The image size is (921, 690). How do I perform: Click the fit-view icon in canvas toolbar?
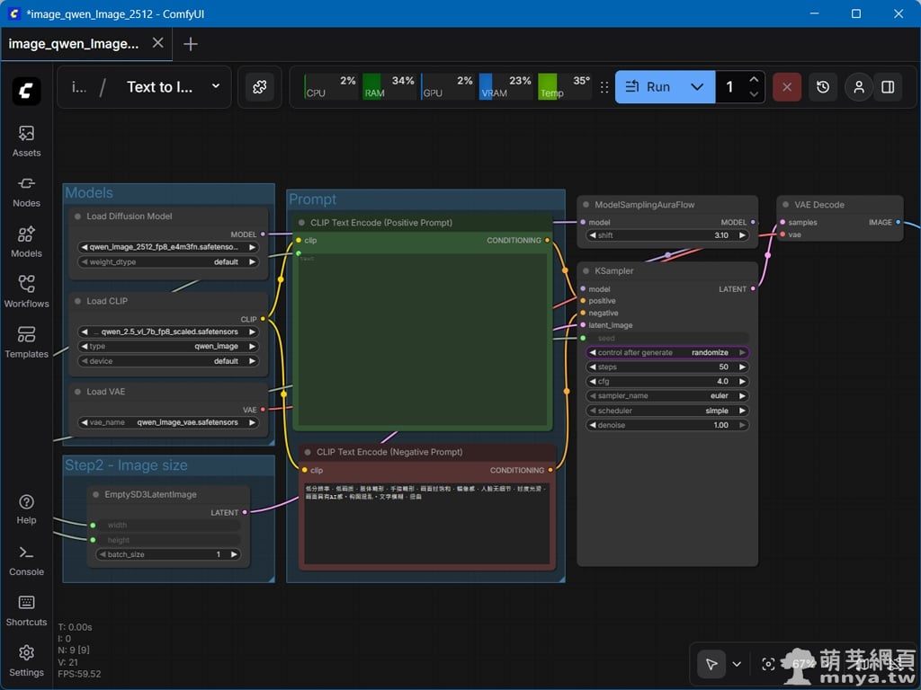point(768,664)
